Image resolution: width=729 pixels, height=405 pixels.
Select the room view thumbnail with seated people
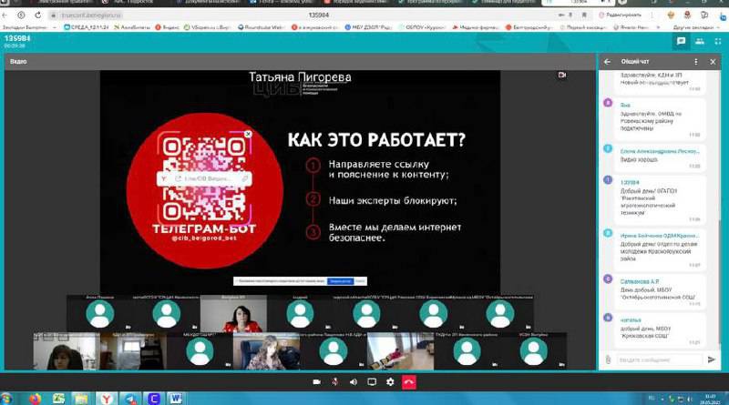coord(400,351)
